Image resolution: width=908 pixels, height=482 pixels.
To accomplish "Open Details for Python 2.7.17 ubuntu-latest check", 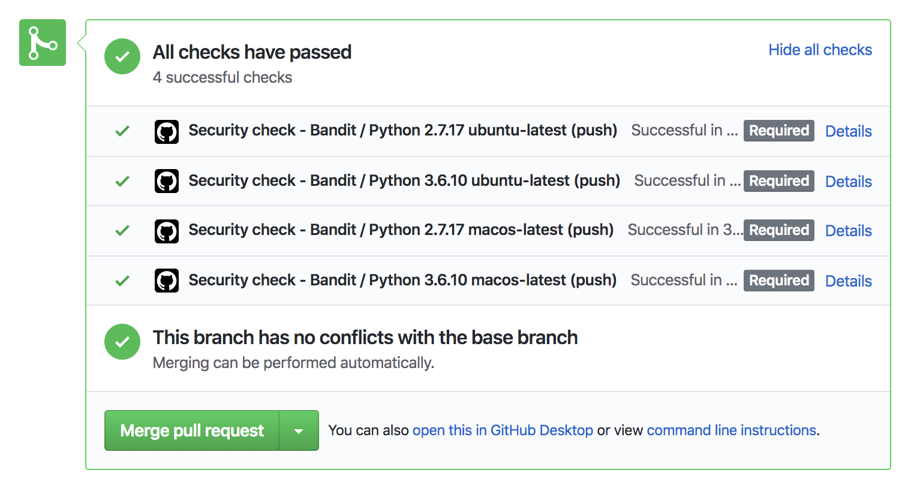I will [849, 131].
